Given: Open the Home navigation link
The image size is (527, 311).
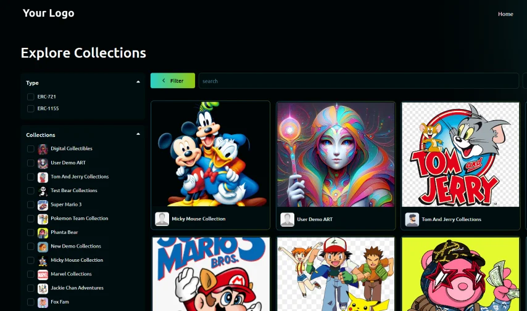Looking at the screenshot, I should coord(505,14).
